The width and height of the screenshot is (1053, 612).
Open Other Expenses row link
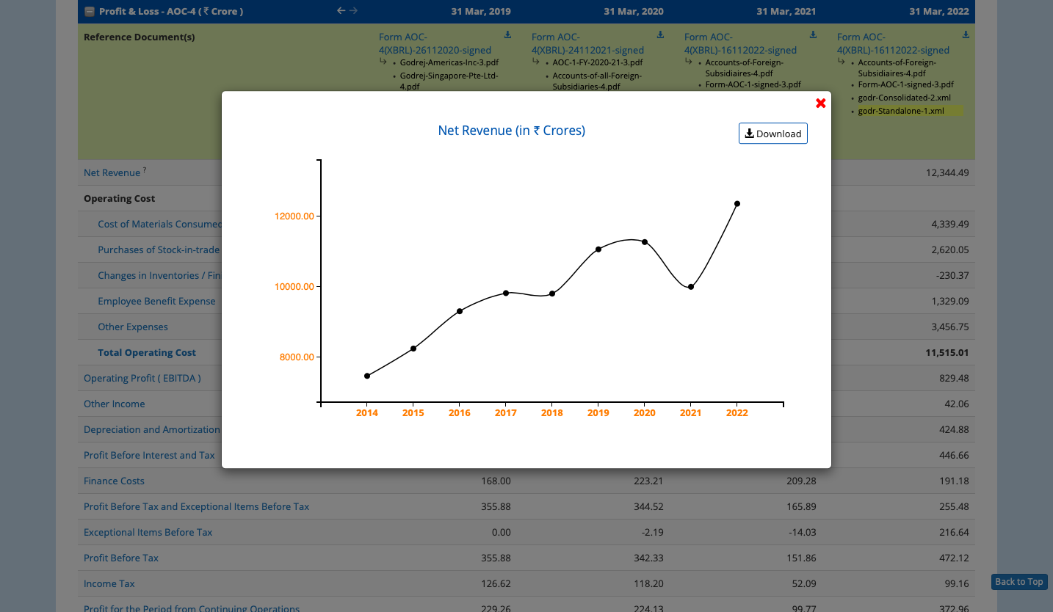coord(133,327)
